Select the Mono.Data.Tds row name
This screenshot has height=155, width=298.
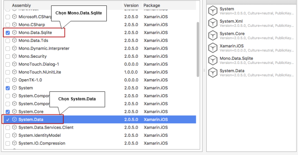point(33,41)
